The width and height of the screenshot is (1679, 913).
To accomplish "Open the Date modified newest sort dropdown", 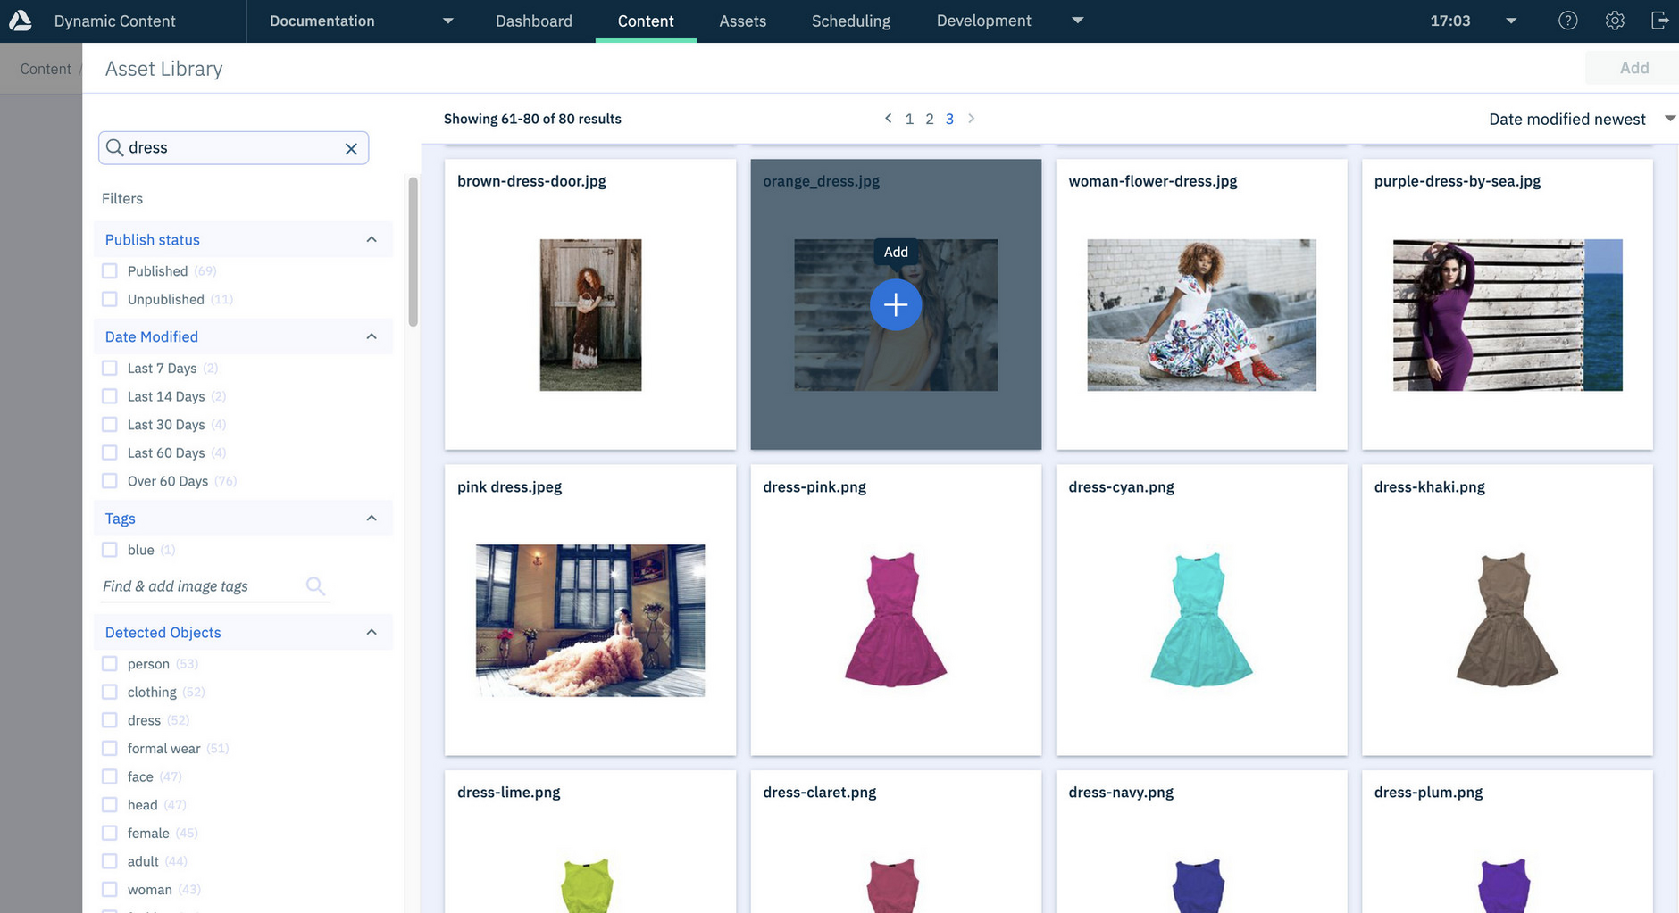I will (1581, 119).
